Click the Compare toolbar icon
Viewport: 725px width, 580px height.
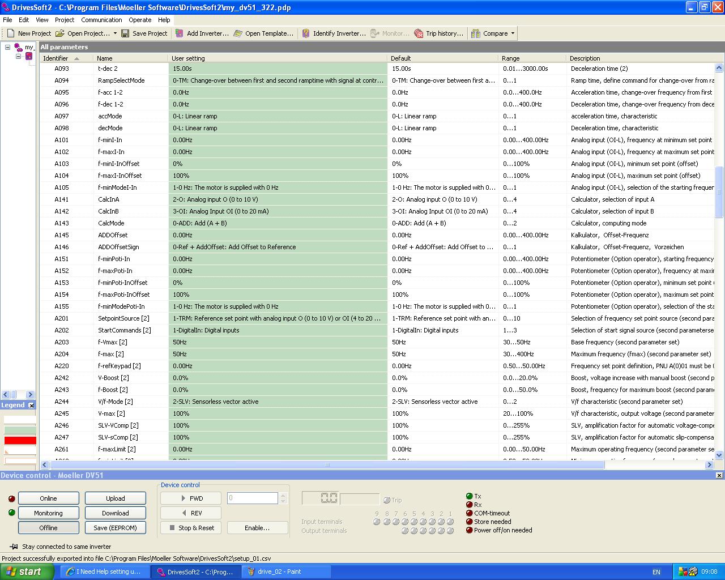pyautogui.click(x=476, y=33)
